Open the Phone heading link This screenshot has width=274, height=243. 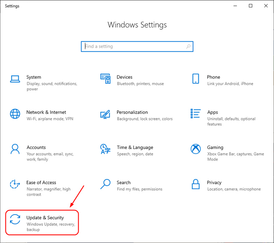pyautogui.click(x=213, y=77)
